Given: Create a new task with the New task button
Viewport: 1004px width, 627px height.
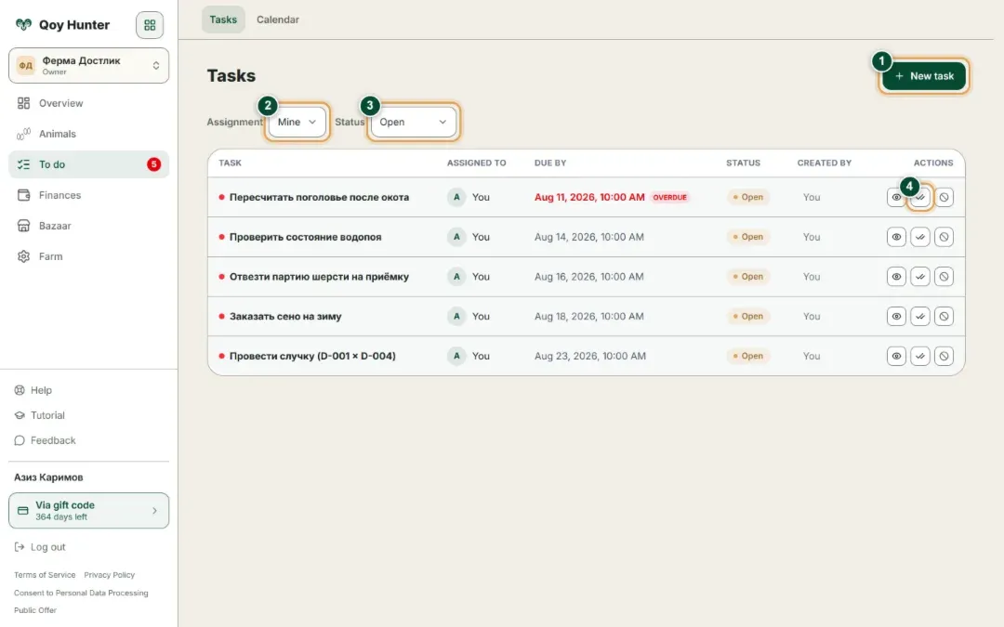Looking at the screenshot, I should 923,76.
